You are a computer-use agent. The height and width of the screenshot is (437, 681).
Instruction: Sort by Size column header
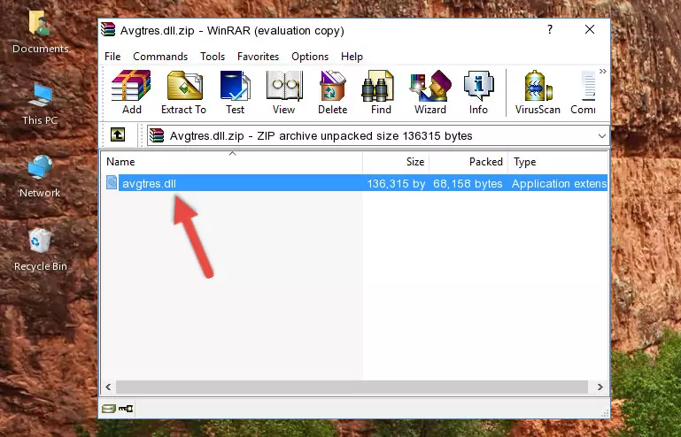(396, 162)
